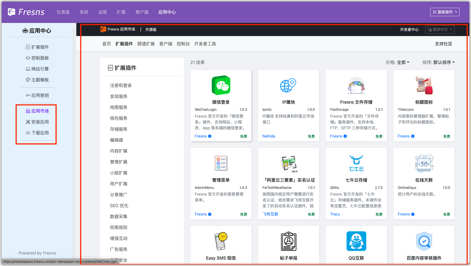Open 客户端 in the purple top navigation
Viewport: 471px width, 266px height.
tap(142, 12)
